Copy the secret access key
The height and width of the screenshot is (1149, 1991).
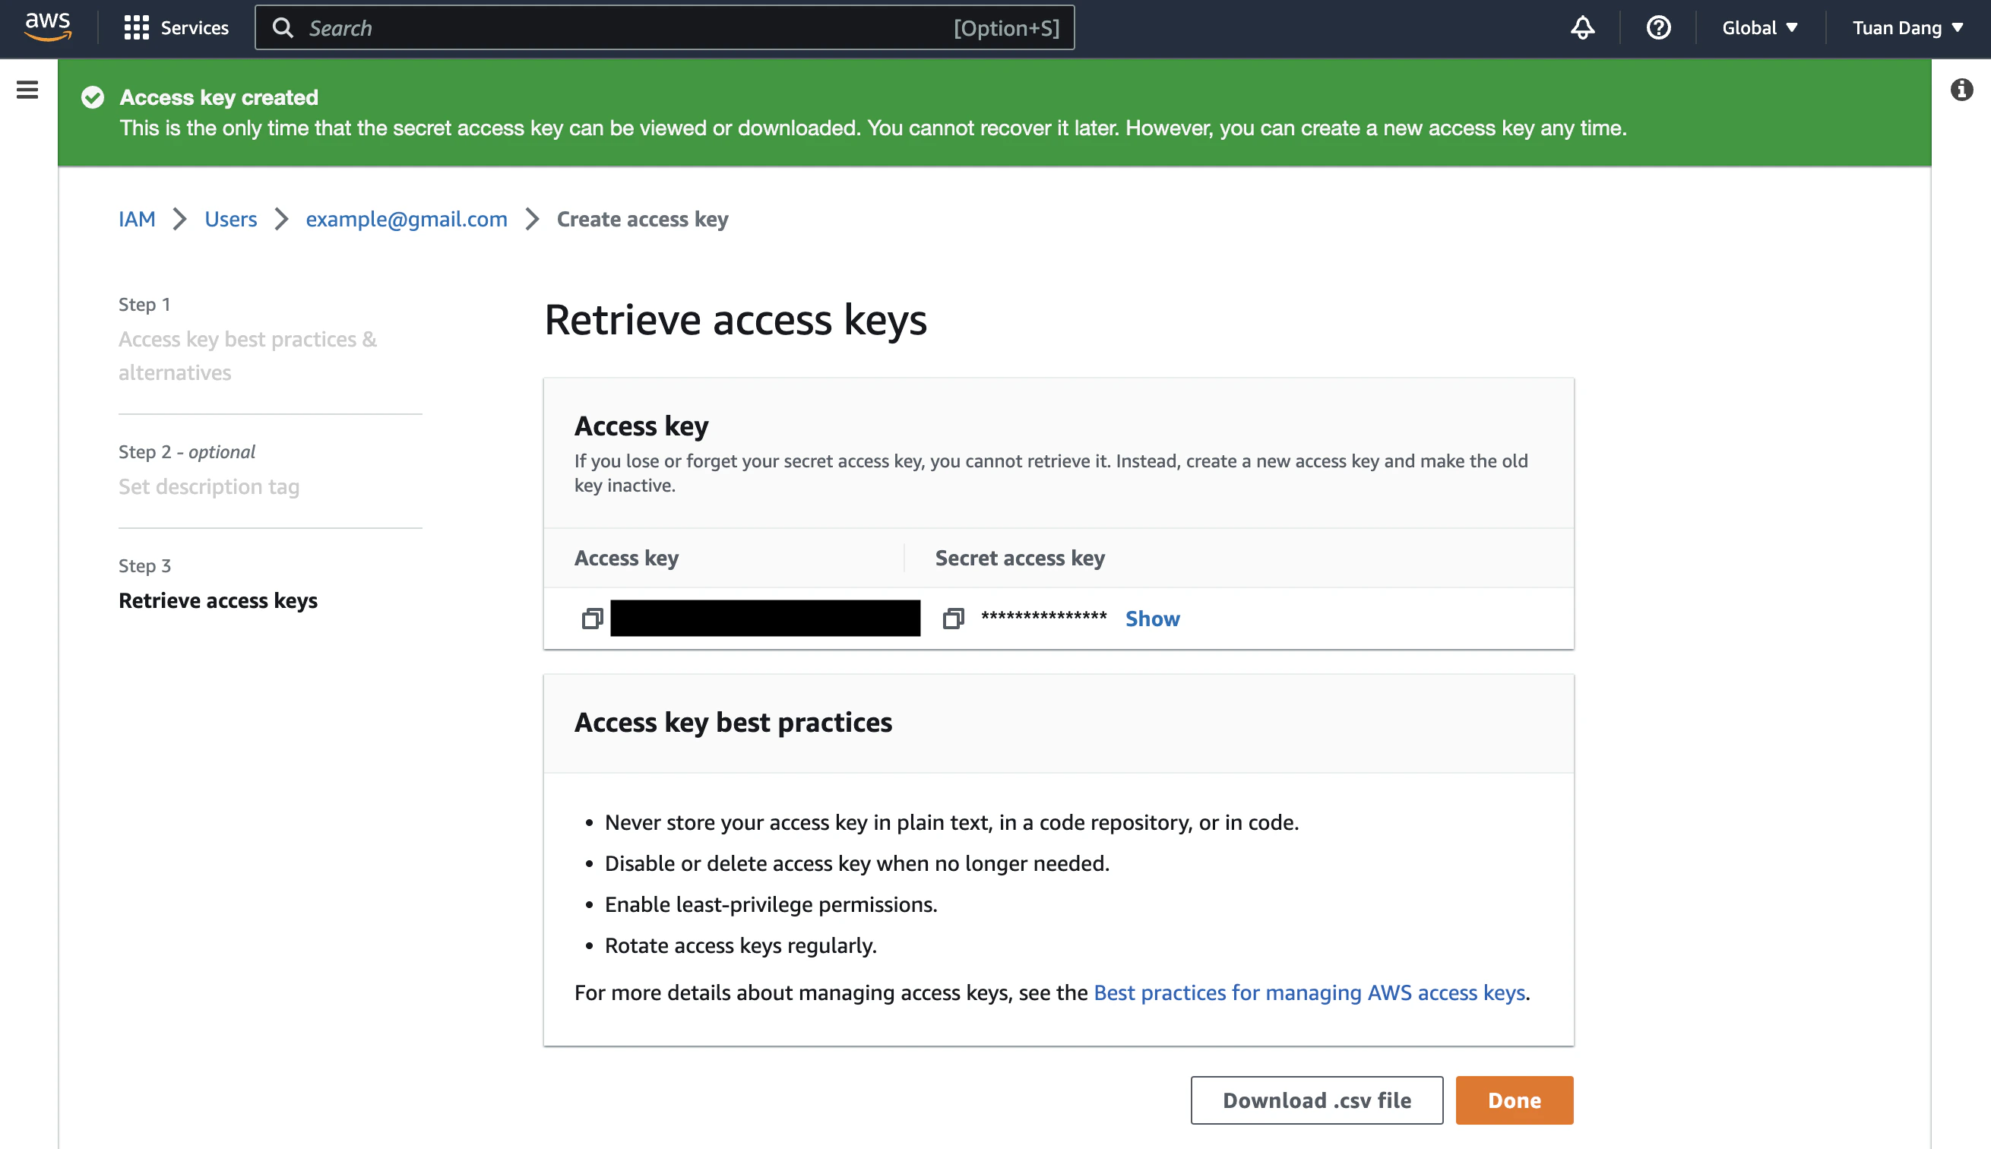pyautogui.click(x=953, y=619)
